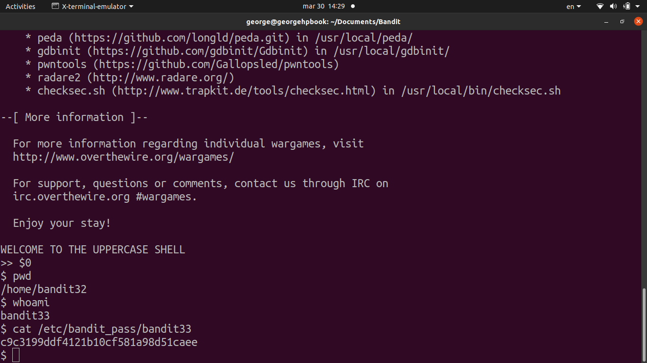This screenshot has width=647, height=363.
Task: Click the cursor block at the last prompt
Action: pos(16,355)
